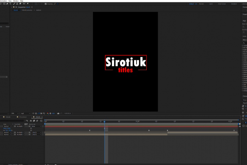
Task: Open first layer's Normal blend mode dropdown
Action: click(7, 126)
